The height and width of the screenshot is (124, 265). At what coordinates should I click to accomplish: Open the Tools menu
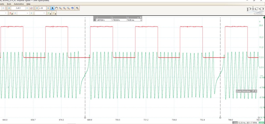tap(9, 4)
